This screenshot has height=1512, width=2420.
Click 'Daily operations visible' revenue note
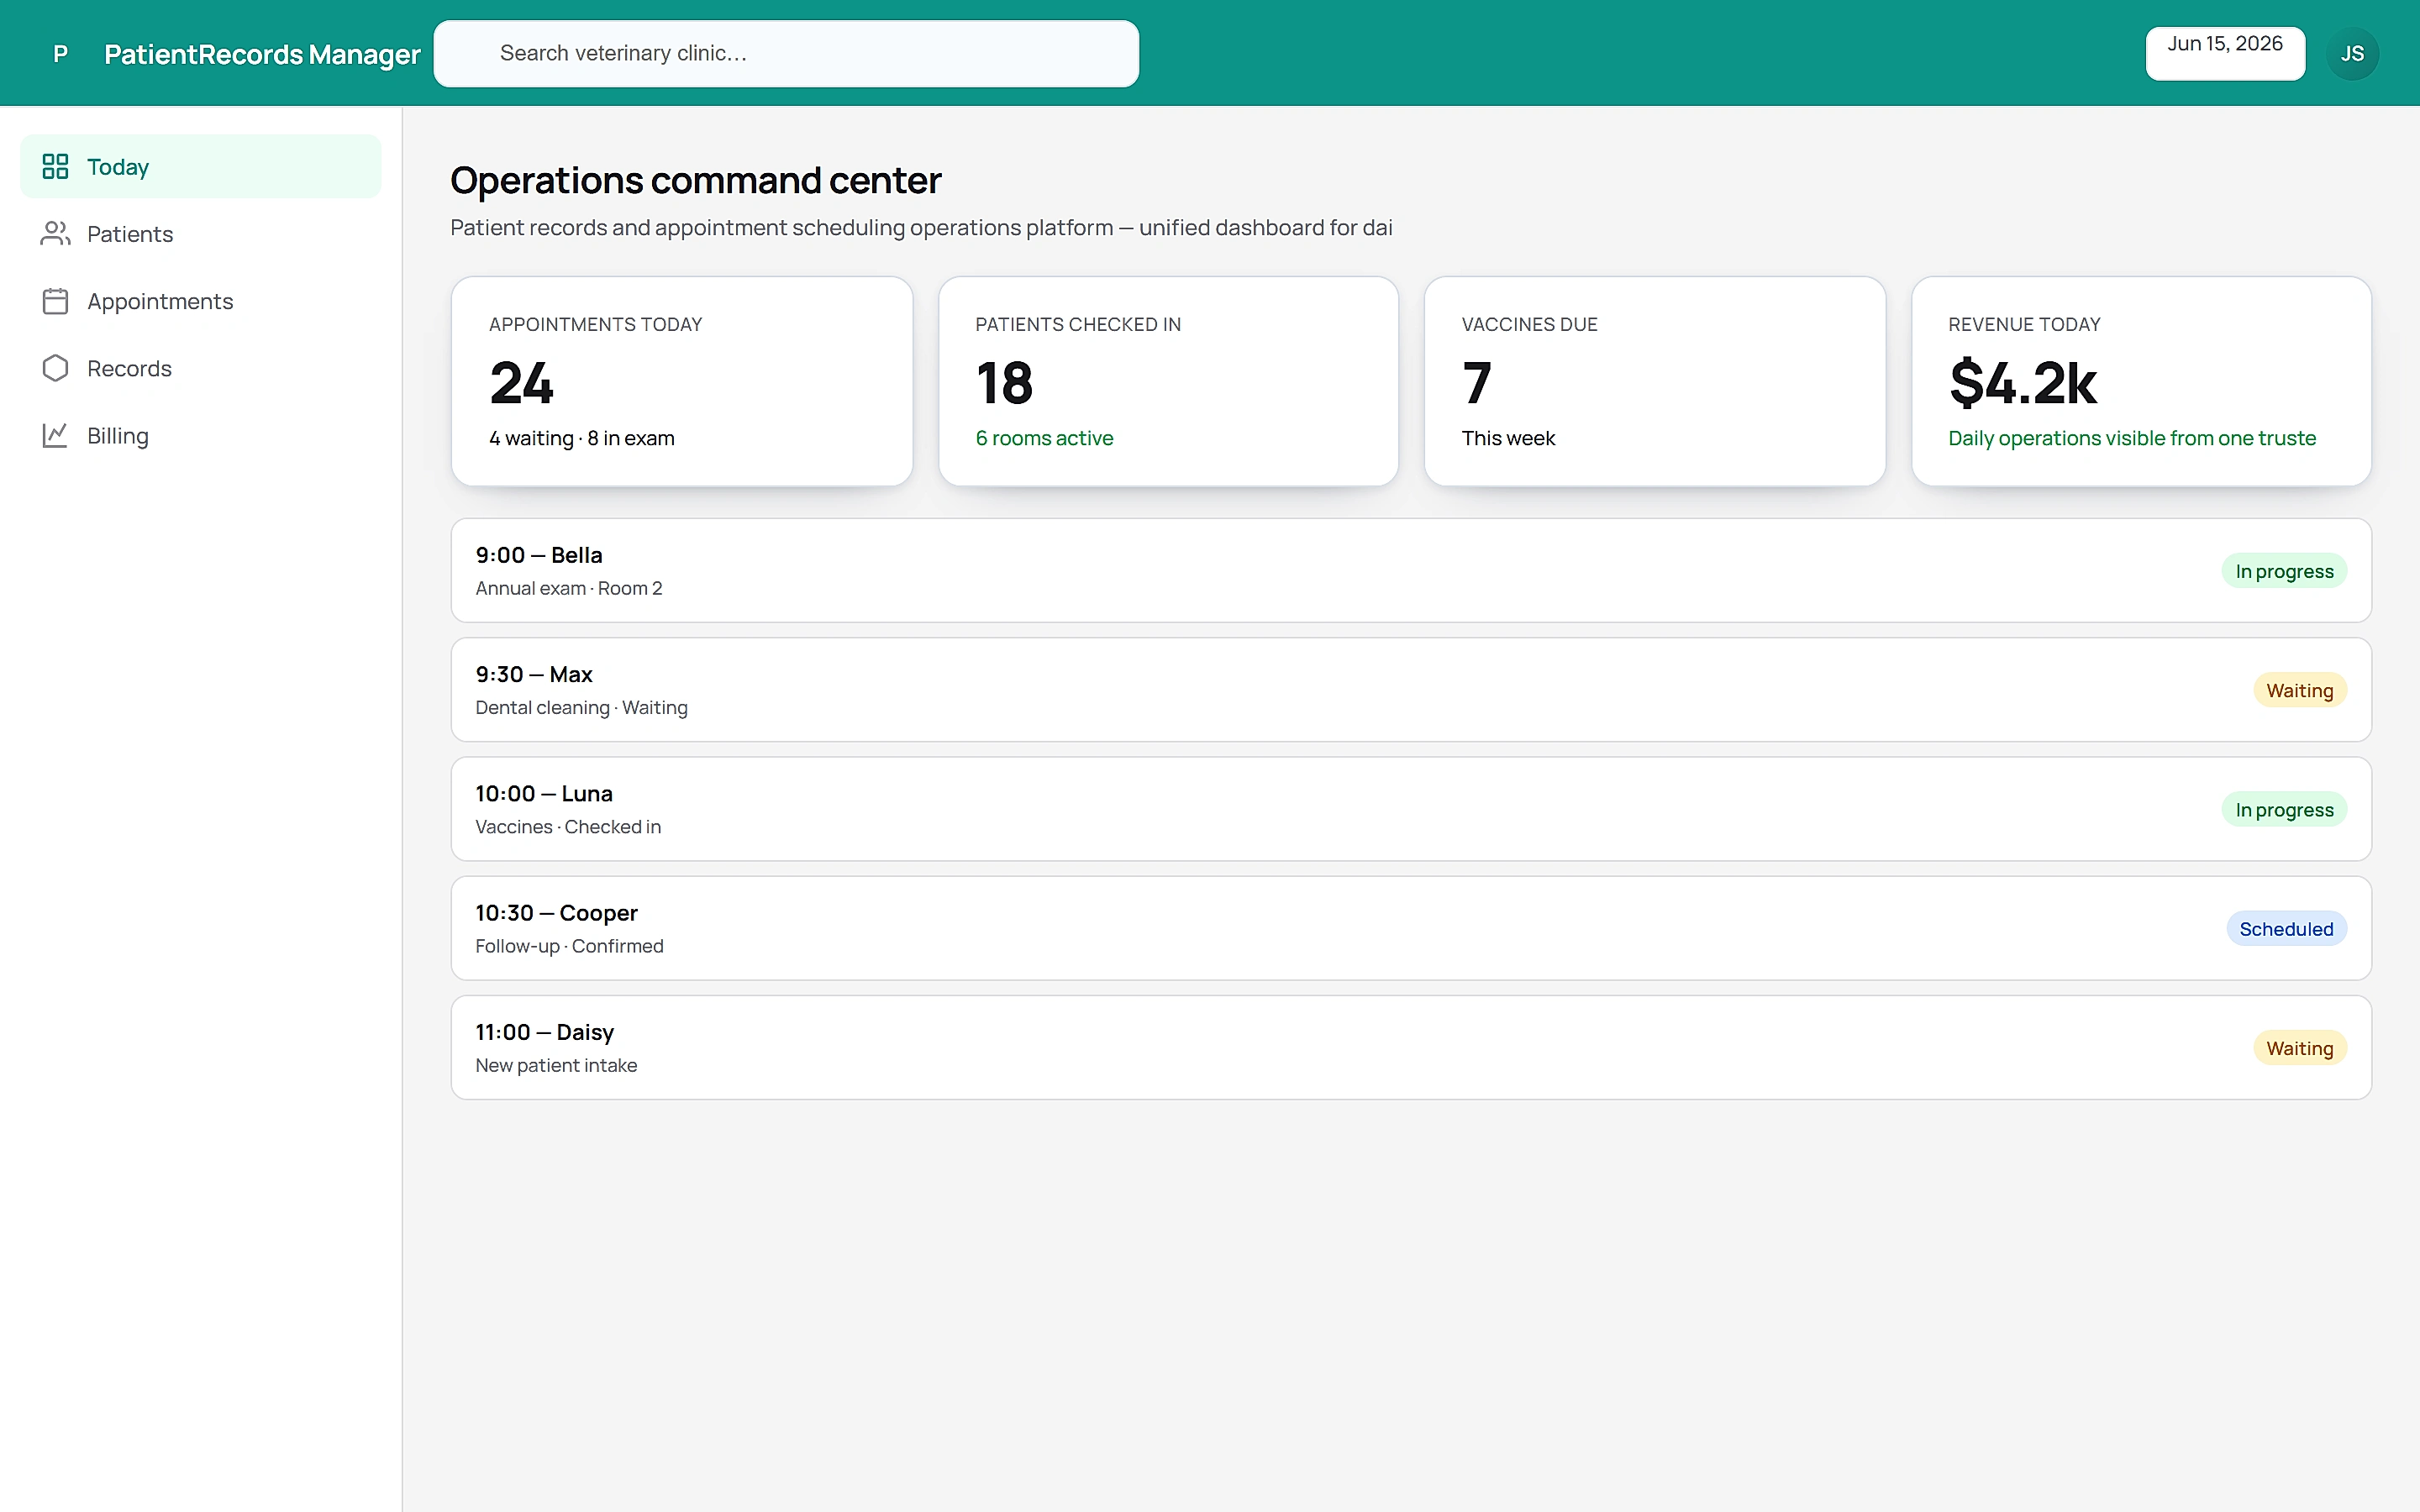pyautogui.click(x=2132, y=438)
